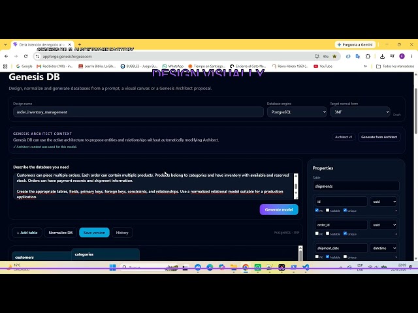The image size is (418, 313).
Task: Select the categories table on canvas
Action: 105,254
